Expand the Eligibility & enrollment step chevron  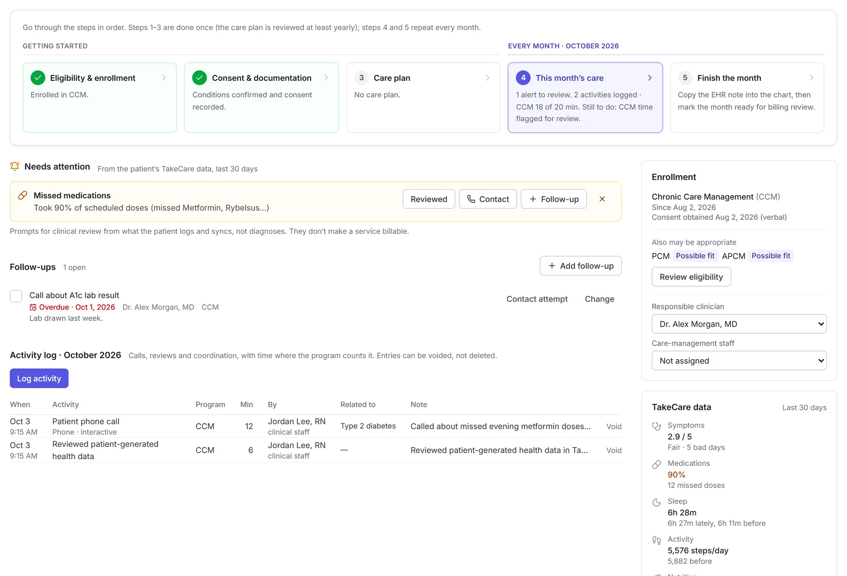(x=164, y=78)
